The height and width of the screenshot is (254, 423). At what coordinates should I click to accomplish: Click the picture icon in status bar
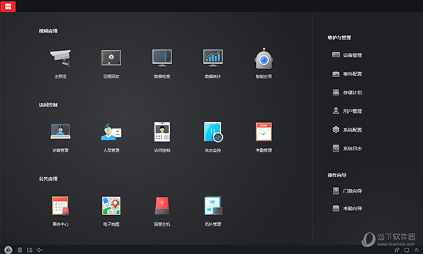click(30, 250)
